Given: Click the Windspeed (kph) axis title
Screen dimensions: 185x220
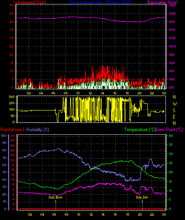Looking at the screenshot, I should tap(30, 2).
